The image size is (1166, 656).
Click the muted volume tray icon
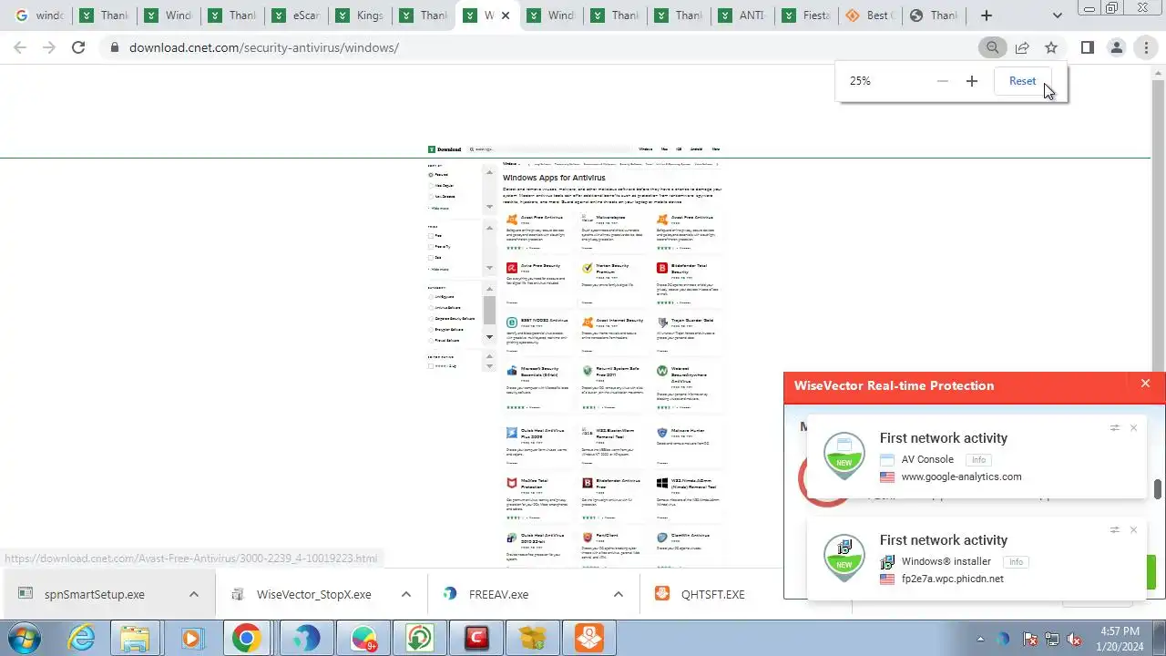[1074, 639]
